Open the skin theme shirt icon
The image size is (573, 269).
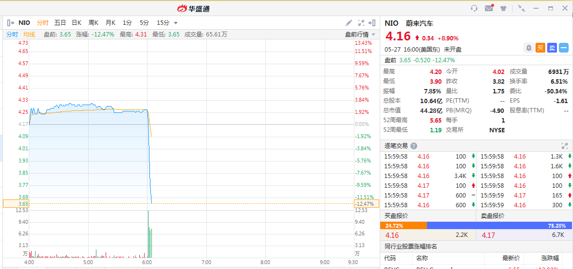[x=503, y=8]
